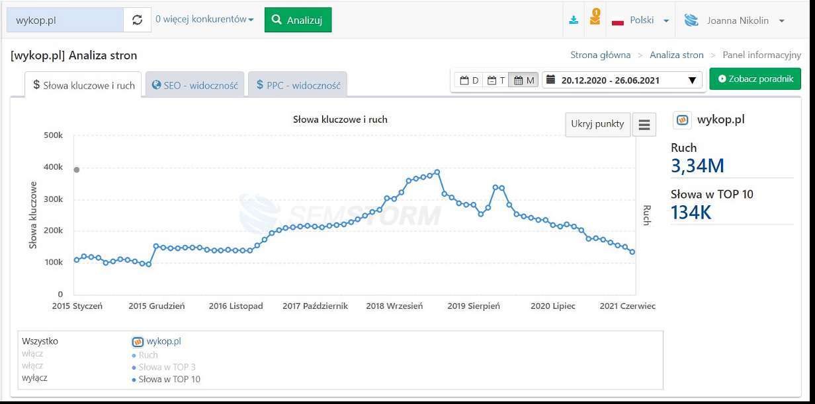Click the '2021 Czerwiec' axis label
Screen dimensions: 815x404
tap(628, 306)
